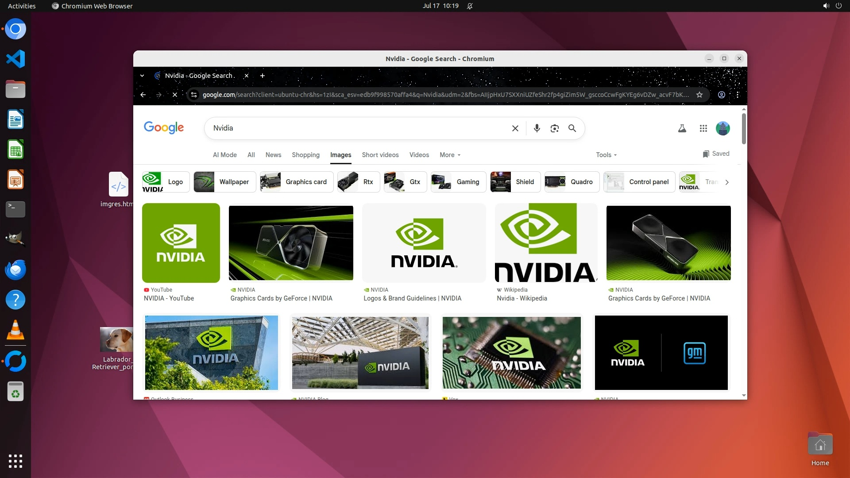Open search by image camera icon
Viewport: 850px width, 478px height.
click(554, 128)
